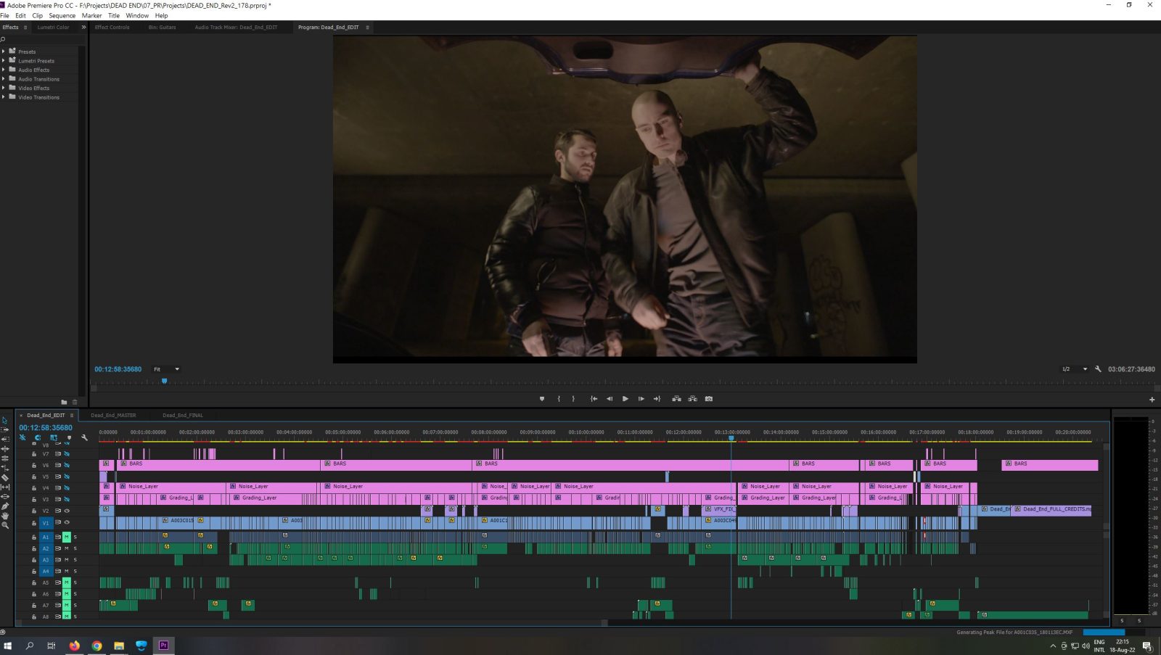Click the Extract button
Image resolution: width=1161 pixels, height=655 pixels.
pyautogui.click(x=693, y=398)
